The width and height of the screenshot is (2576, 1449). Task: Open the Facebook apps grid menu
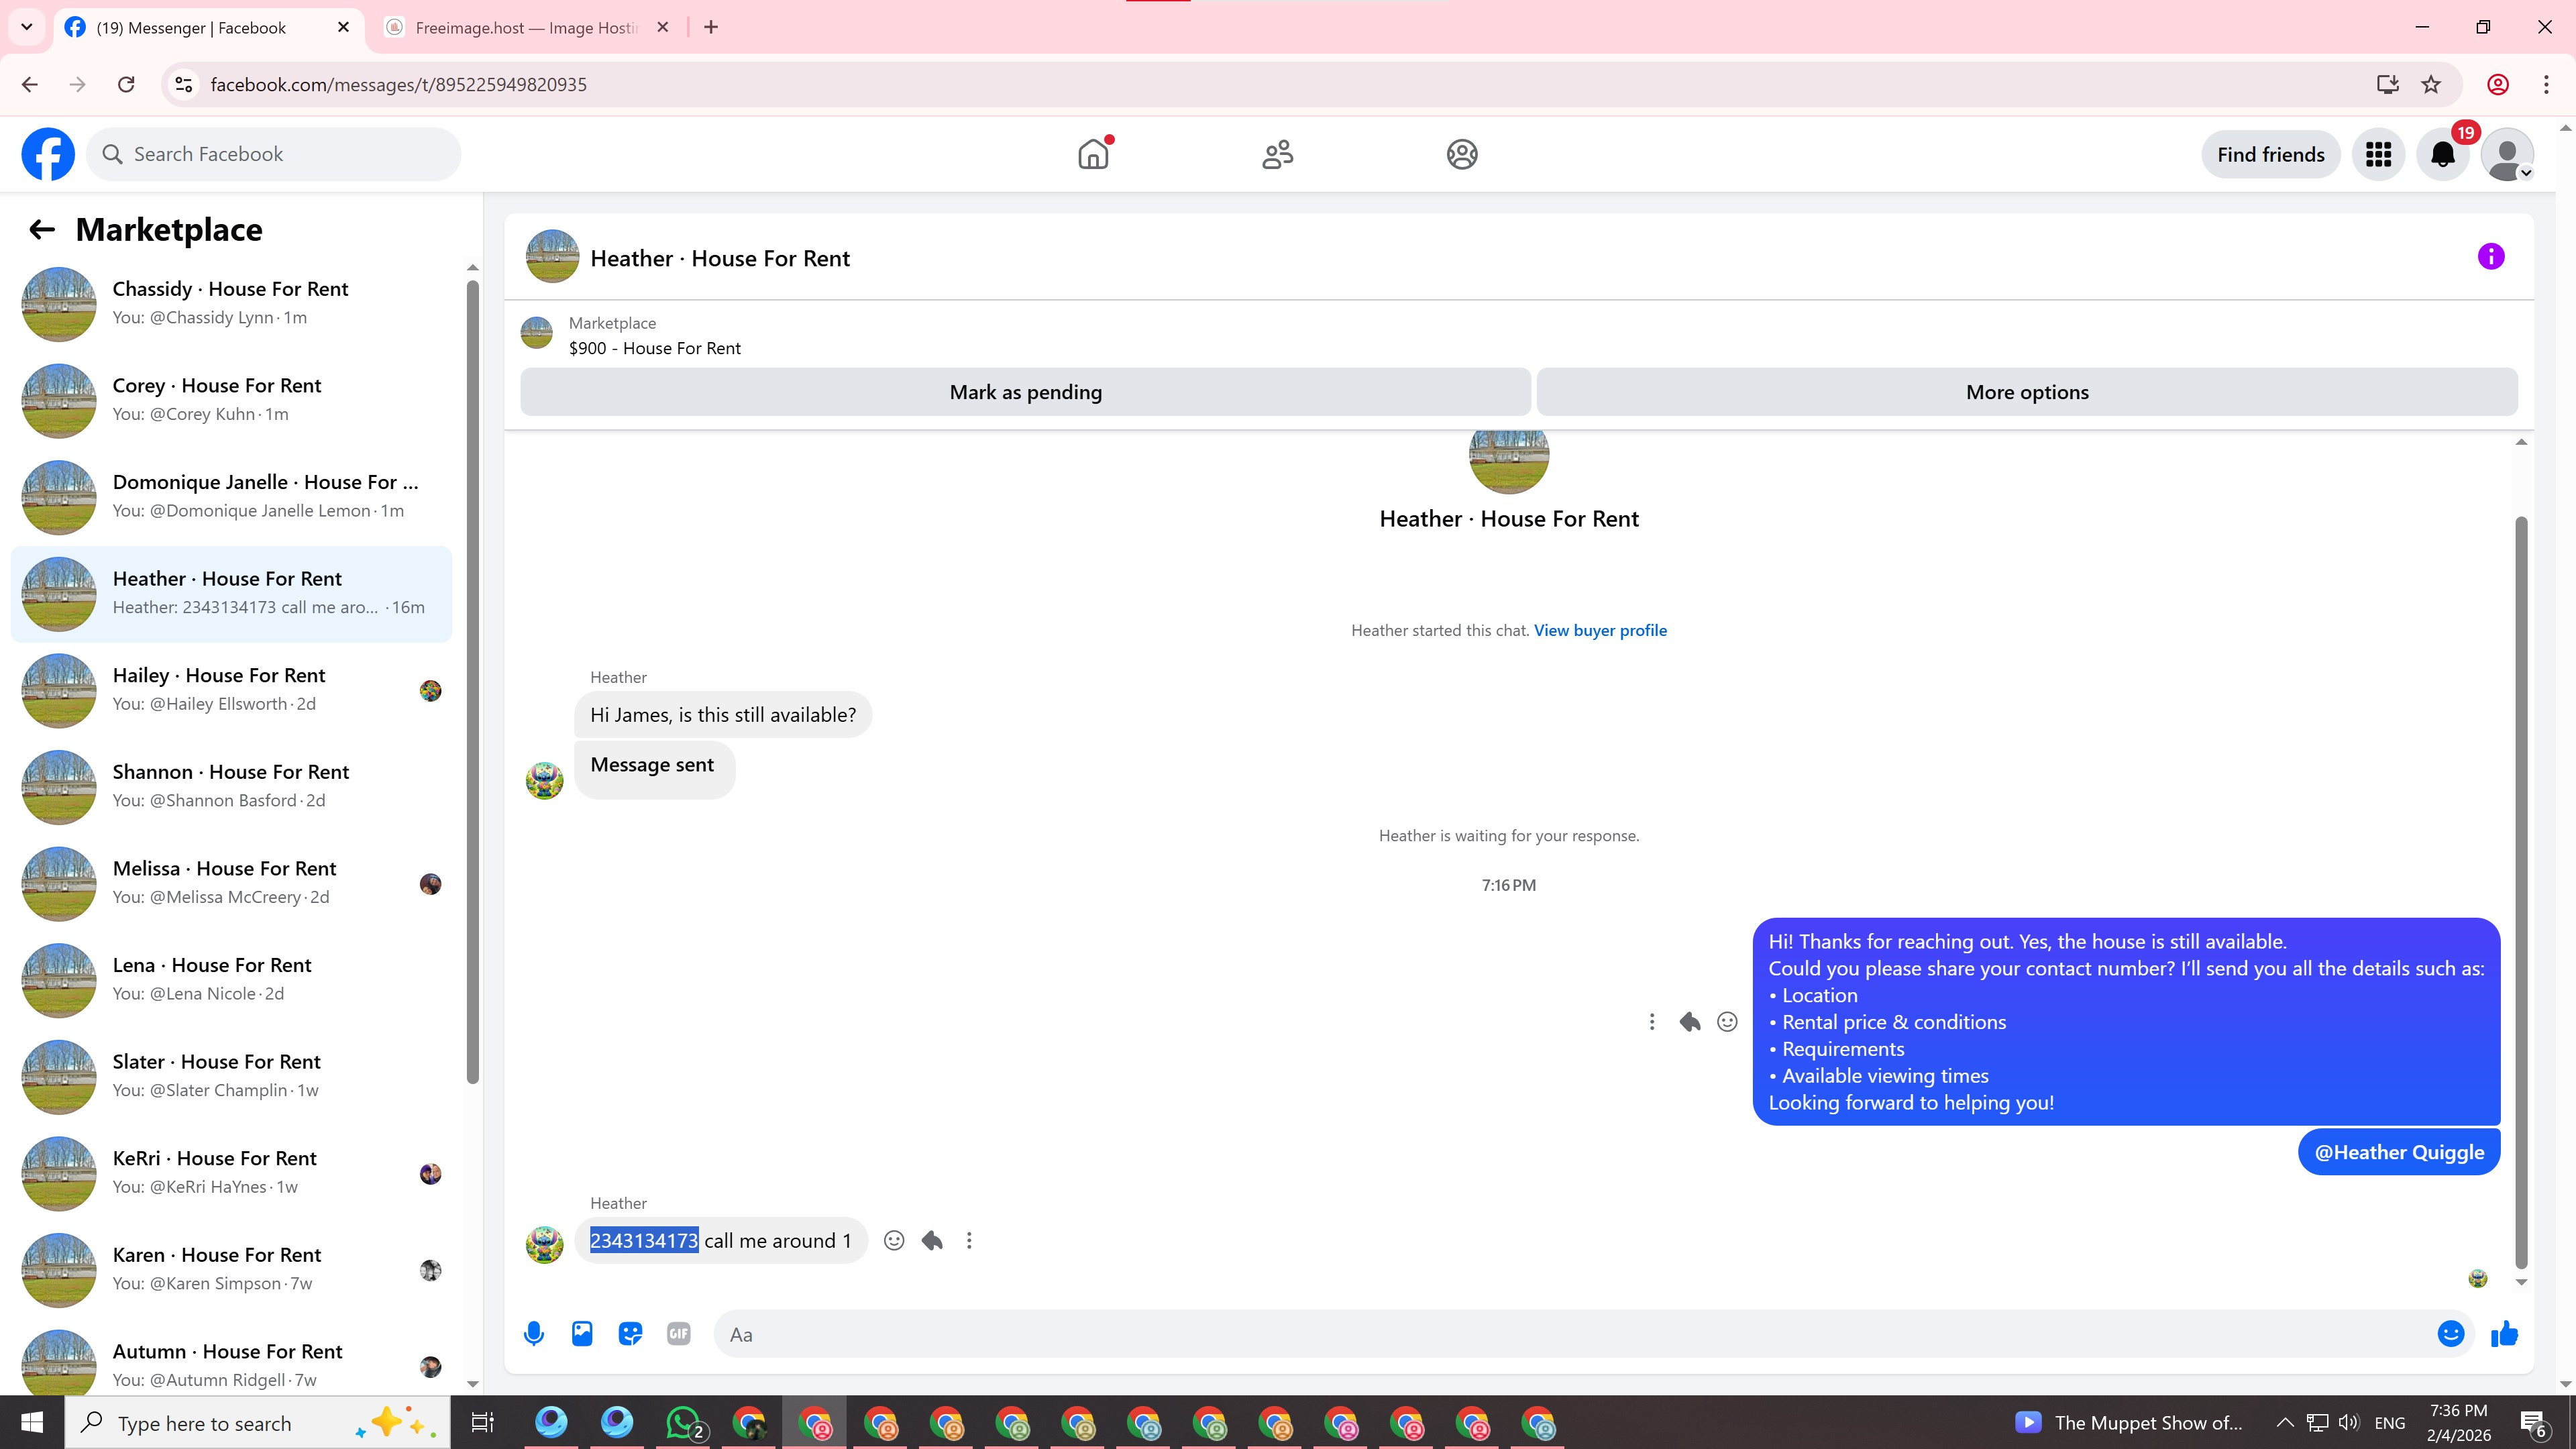pos(2378,154)
